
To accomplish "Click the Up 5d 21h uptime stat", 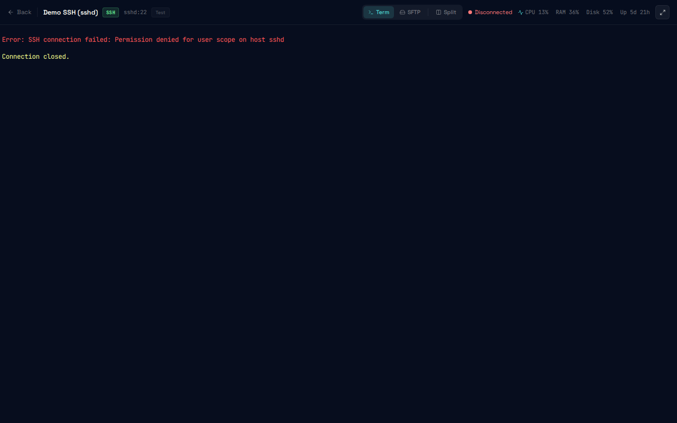I will [x=635, y=12].
